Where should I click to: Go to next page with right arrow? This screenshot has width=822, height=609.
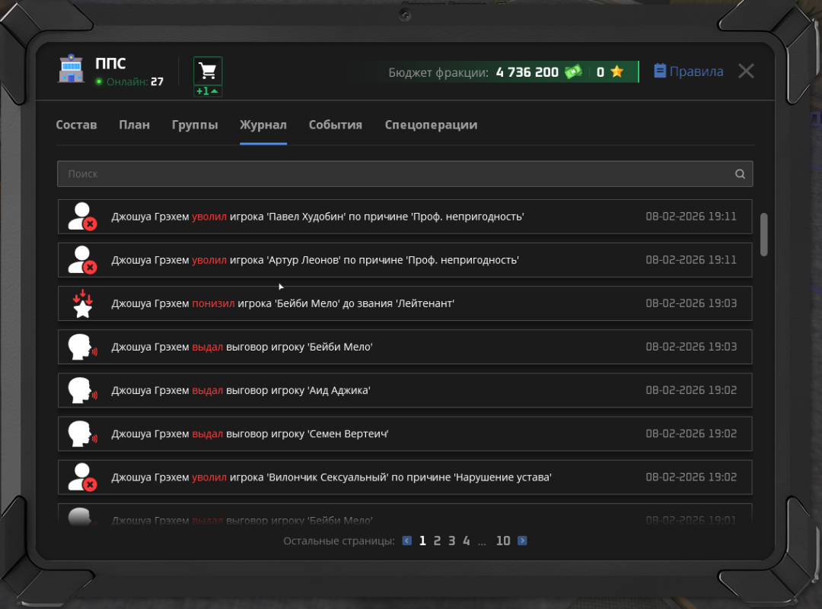[x=522, y=541]
